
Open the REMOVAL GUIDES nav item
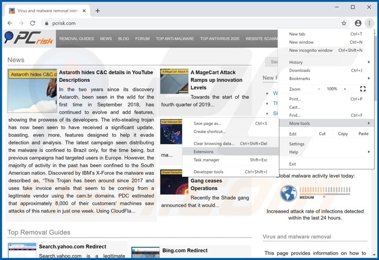point(76,39)
